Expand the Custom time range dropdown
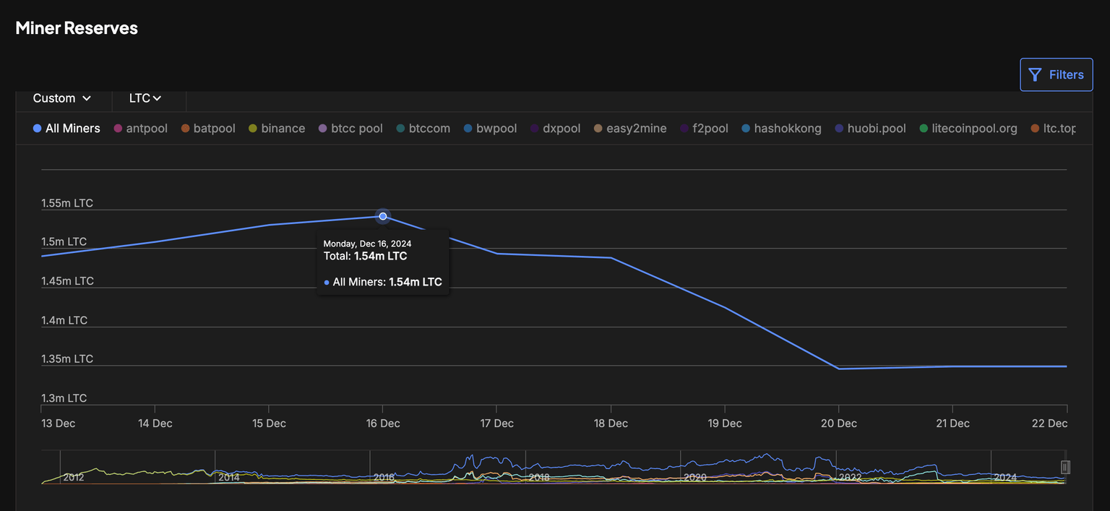1110x511 pixels. click(x=62, y=98)
